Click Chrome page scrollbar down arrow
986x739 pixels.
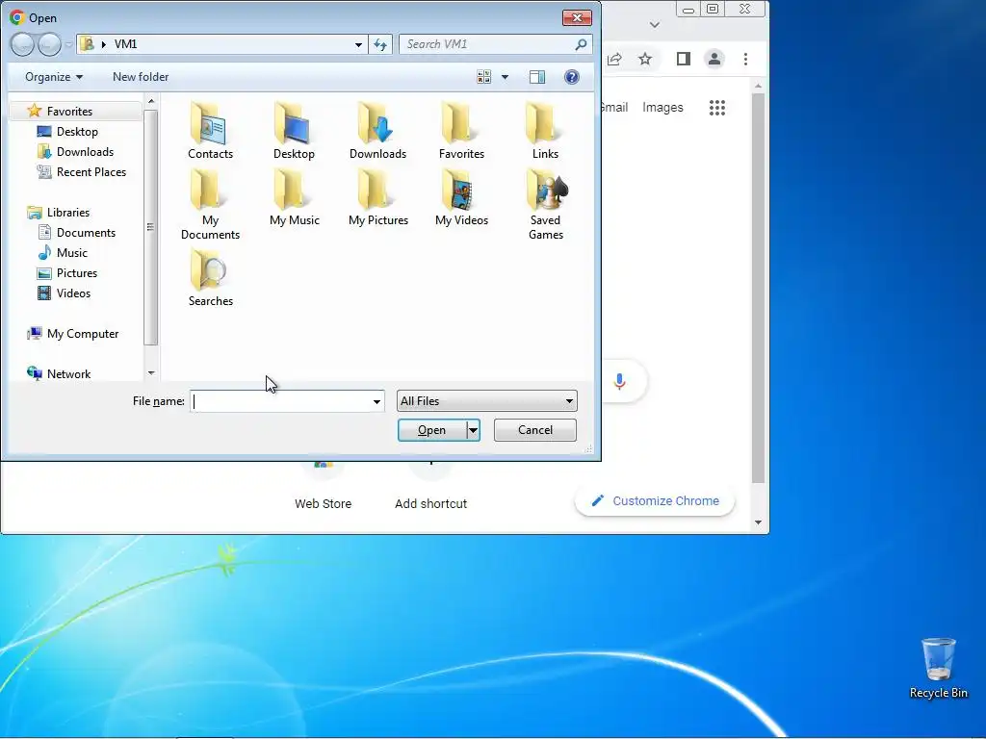point(759,522)
